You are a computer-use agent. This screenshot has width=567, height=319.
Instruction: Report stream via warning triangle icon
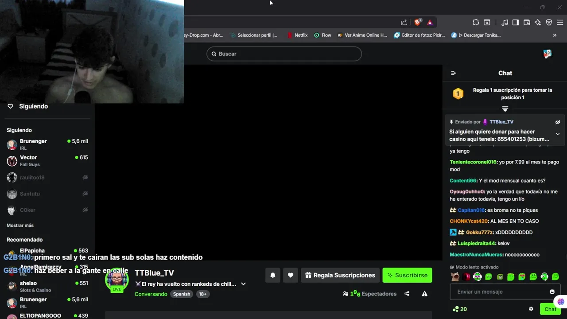(424, 294)
